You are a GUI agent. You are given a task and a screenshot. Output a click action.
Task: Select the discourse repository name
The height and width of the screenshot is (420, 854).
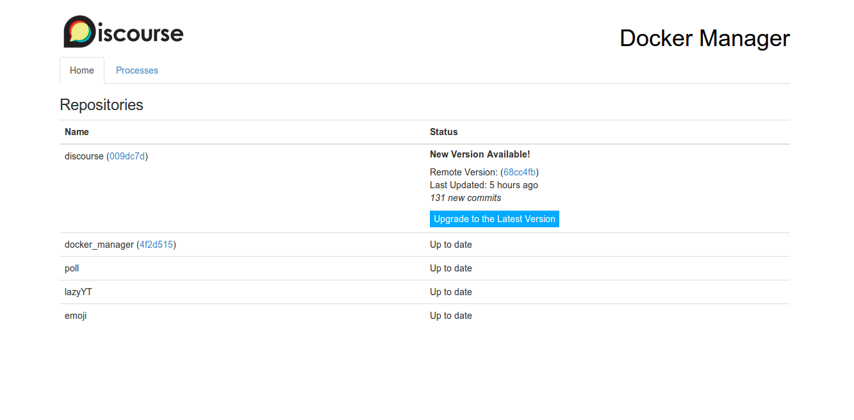[x=84, y=156]
